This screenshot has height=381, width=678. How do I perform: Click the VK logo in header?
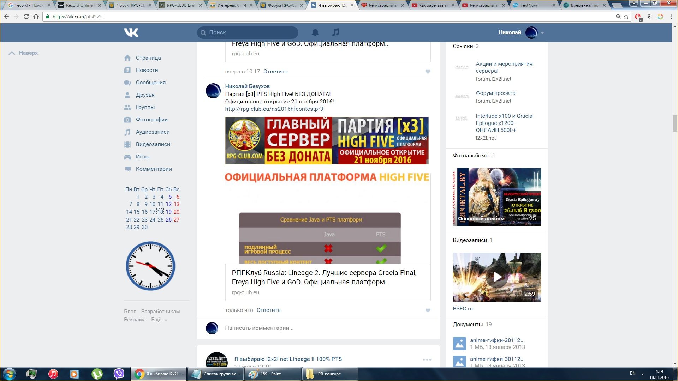point(131,32)
